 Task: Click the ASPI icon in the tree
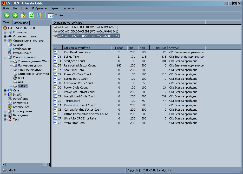(x=15, y=78)
